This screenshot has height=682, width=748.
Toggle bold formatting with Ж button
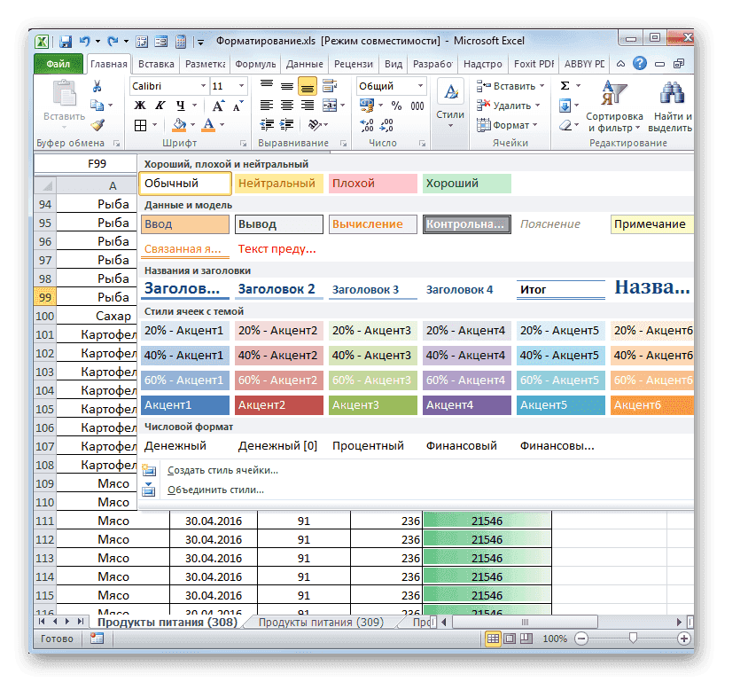(140, 106)
